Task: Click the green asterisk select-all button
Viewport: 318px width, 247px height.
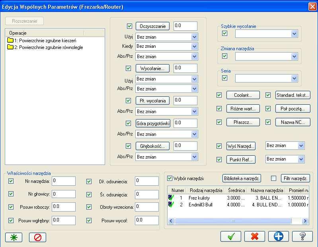Action: [14, 237]
